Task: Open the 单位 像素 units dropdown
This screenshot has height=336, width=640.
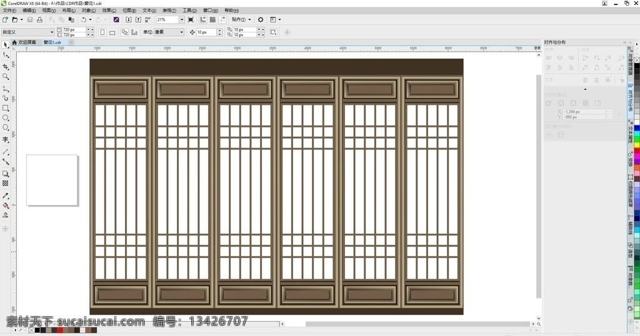Action: (x=182, y=32)
